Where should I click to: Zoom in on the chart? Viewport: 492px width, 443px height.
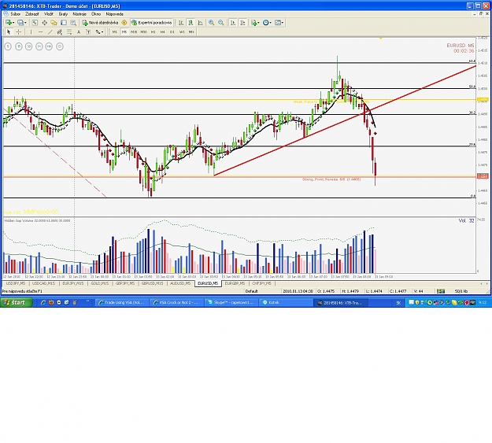pyautogui.click(x=212, y=23)
